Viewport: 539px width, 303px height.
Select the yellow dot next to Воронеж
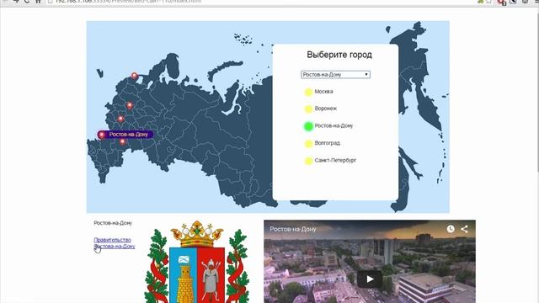[308, 109]
